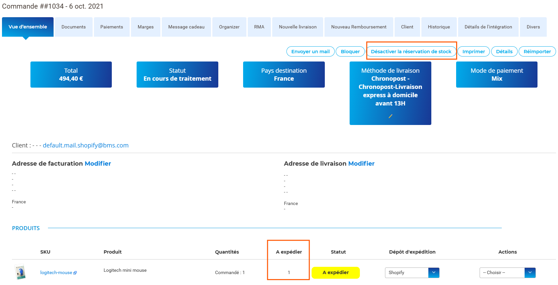Open the Shopify shipping depot dropdown
The width and height of the screenshot is (558, 285).
412,272
